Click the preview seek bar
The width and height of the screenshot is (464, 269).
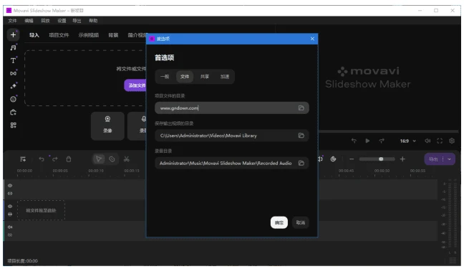388,131
